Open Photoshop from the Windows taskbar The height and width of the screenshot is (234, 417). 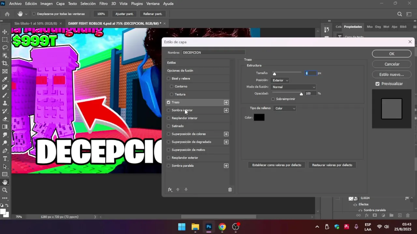coord(209,227)
